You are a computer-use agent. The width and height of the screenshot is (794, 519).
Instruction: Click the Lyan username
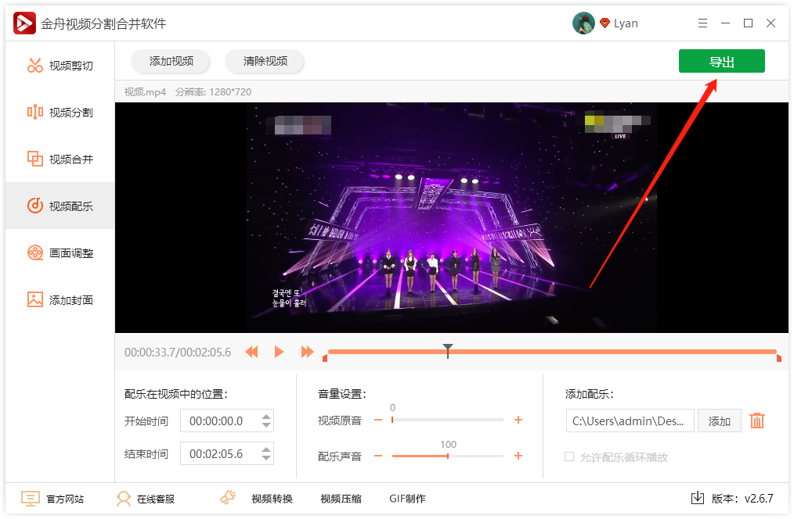[x=626, y=23]
